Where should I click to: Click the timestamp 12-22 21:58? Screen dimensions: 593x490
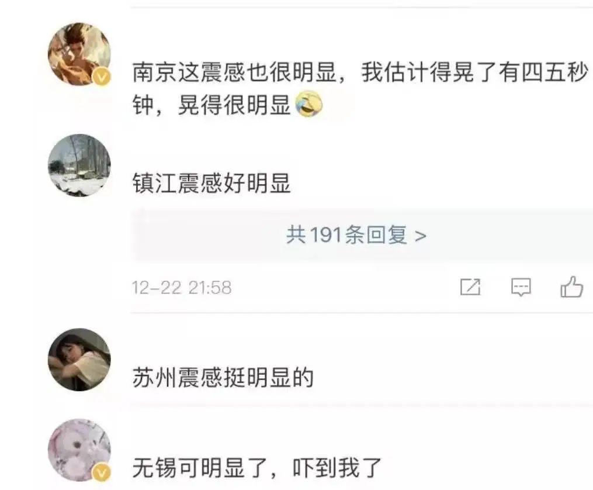182,288
